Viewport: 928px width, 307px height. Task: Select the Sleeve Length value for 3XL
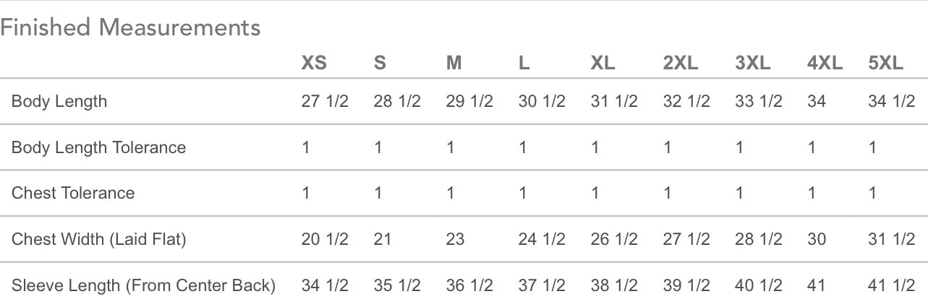(759, 285)
